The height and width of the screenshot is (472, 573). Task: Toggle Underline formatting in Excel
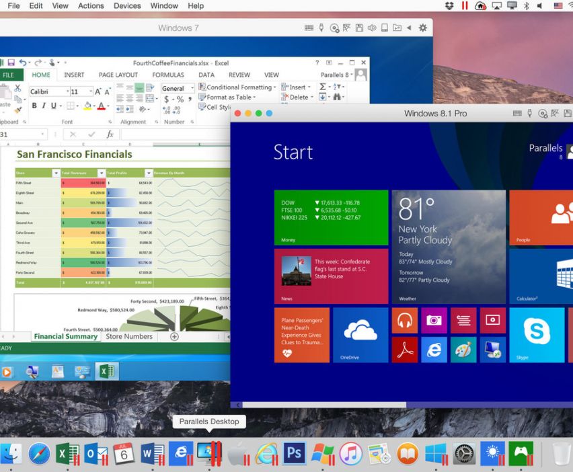click(x=54, y=106)
